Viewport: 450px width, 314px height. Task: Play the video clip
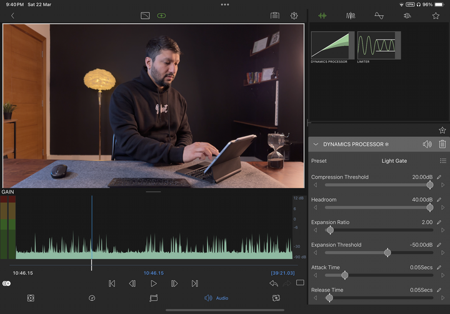tap(154, 283)
